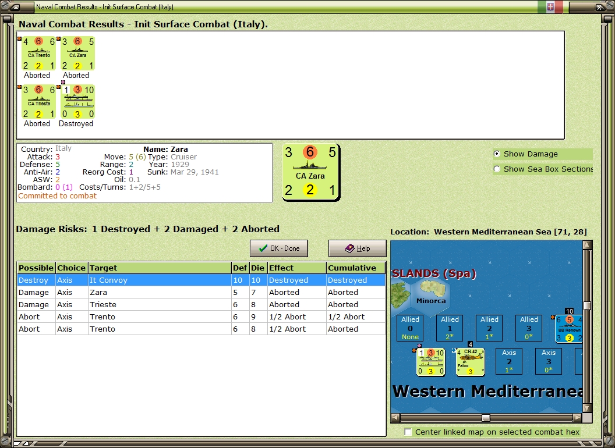Click the OK - Done button

(x=279, y=248)
